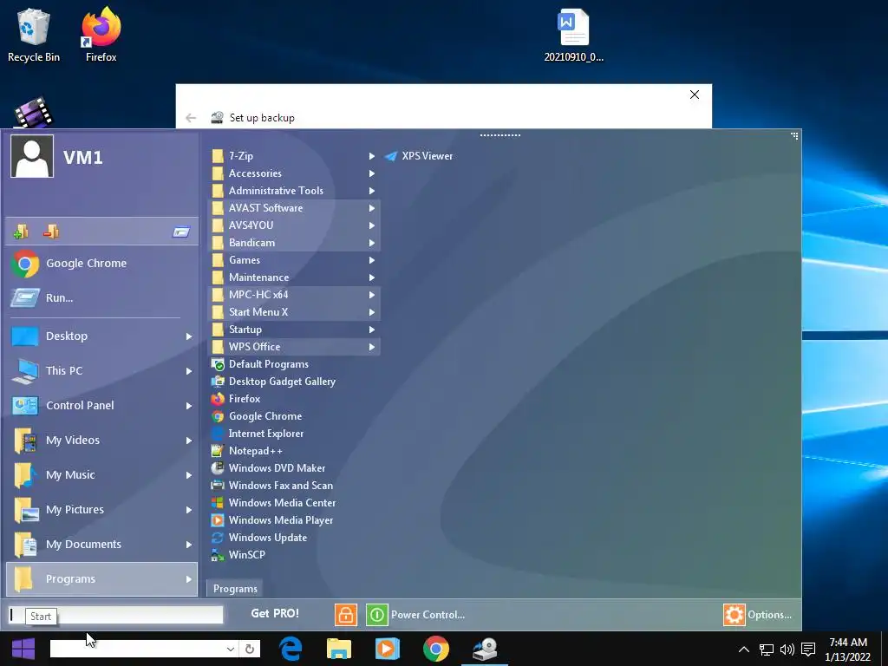Open the volume control in system tray

click(x=787, y=650)
